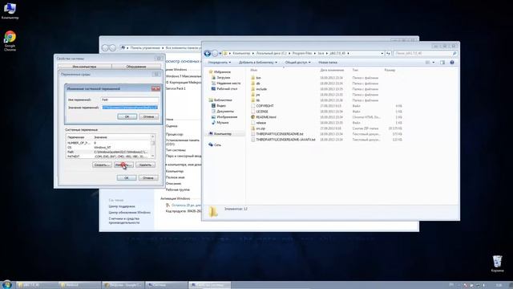The image size is (513, 289).
Task: Open the Google Chrome desktop icon
Action: pos(10,41)
